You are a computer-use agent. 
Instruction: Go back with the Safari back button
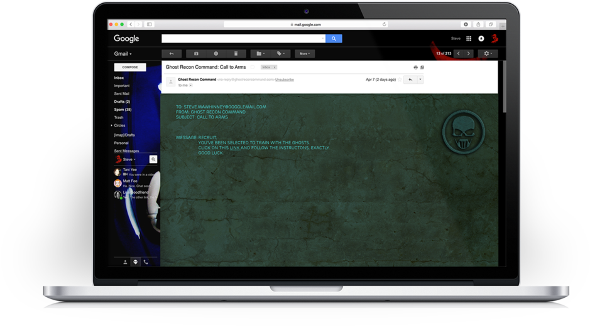tap(131, 24)
